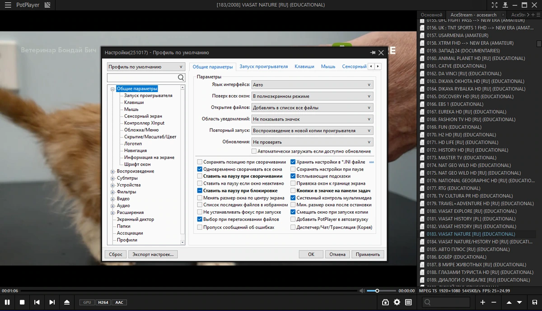The height and width of the screenshot is (311, 542).
Task: Open the 'Область уведомлений' dropdown
Action: pyautogui.click(x=312, y=119)
